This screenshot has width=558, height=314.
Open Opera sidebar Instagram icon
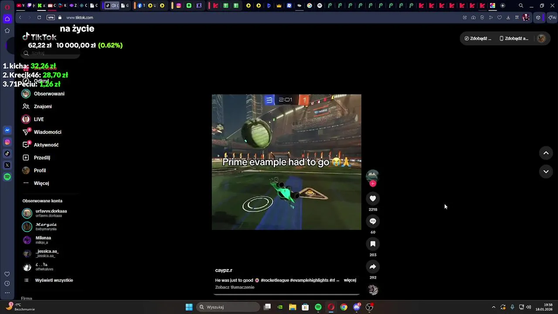click(x=7, y=142)
